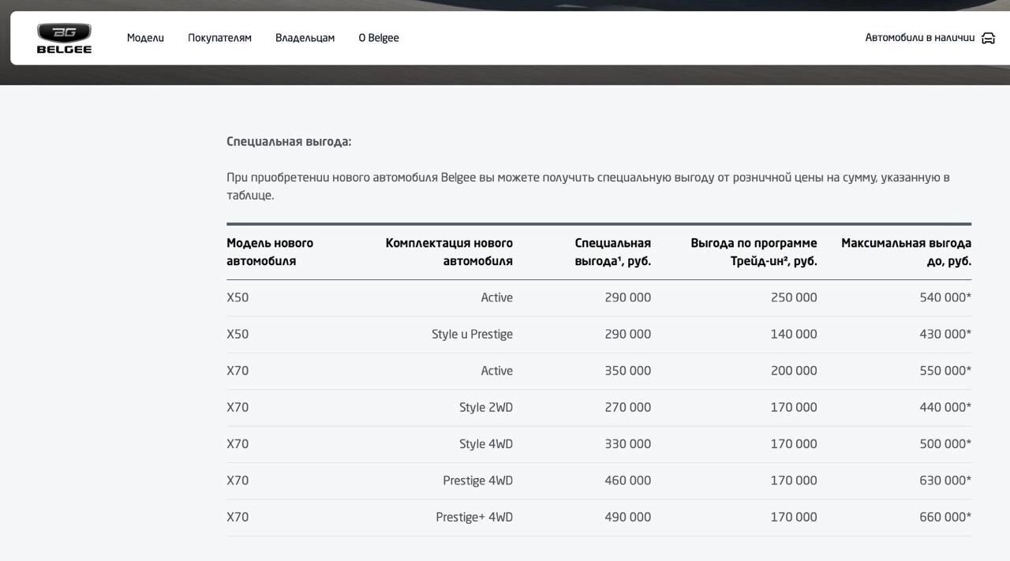Click the 540 000* maximum benefit value
The width and height of the screenshot is (1010, 561).
point(945,298)
